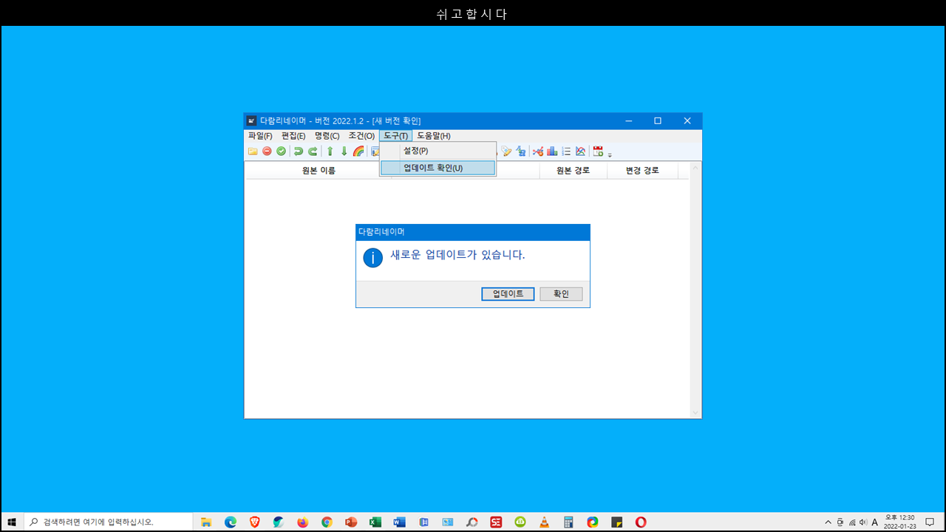Click the 원본 경로 column header
The image size is (946, 532).
tap(573, 171)
